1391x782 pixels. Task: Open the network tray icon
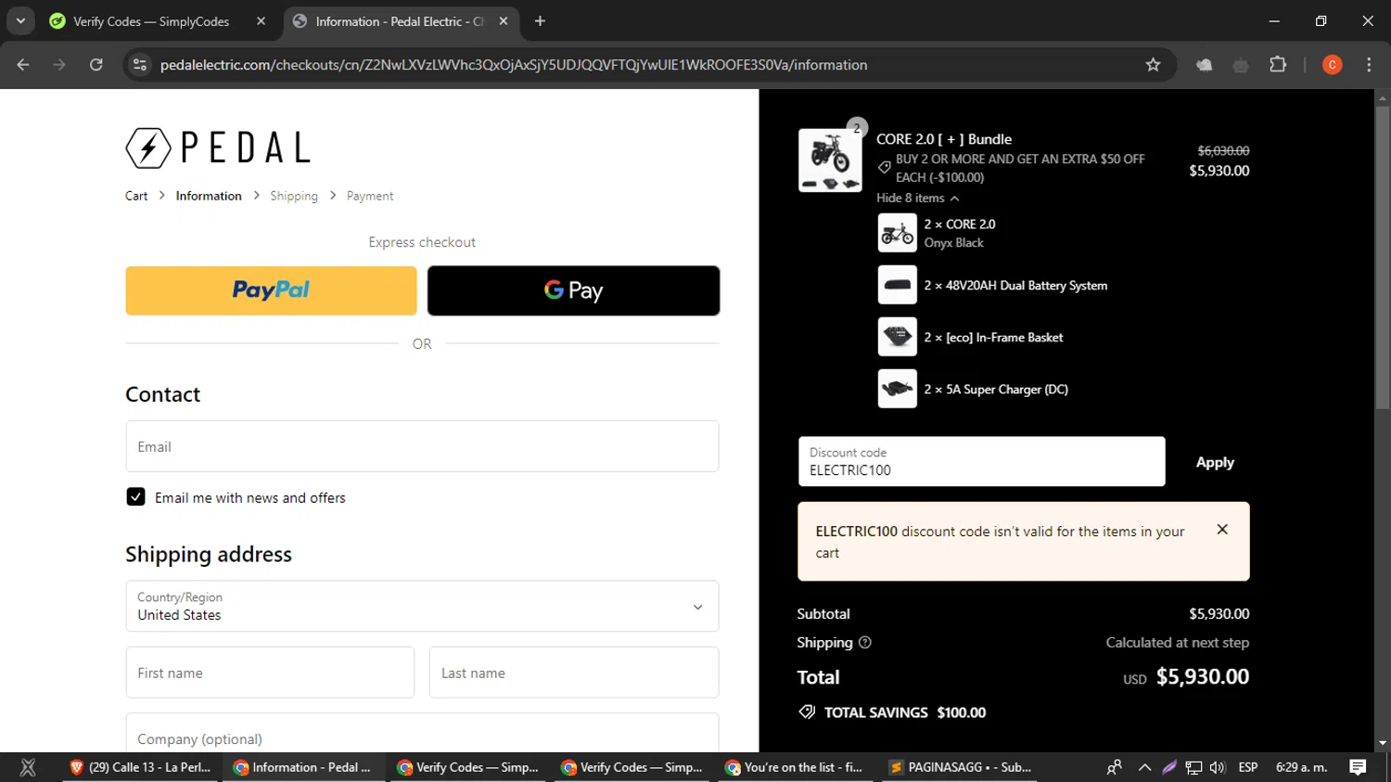(1193, 767)
